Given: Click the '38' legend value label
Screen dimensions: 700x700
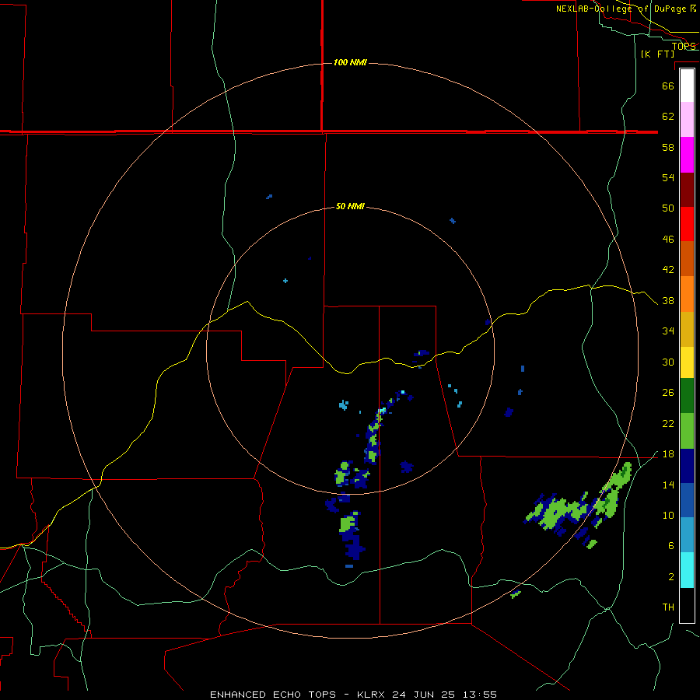Looking at the screenshot, I should [x=668, y=300].
